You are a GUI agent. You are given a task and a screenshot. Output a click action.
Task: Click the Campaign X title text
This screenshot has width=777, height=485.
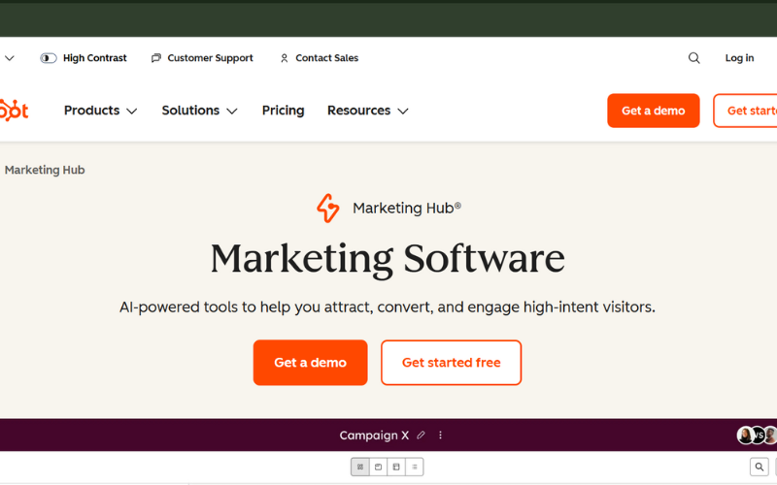(374, 435)
